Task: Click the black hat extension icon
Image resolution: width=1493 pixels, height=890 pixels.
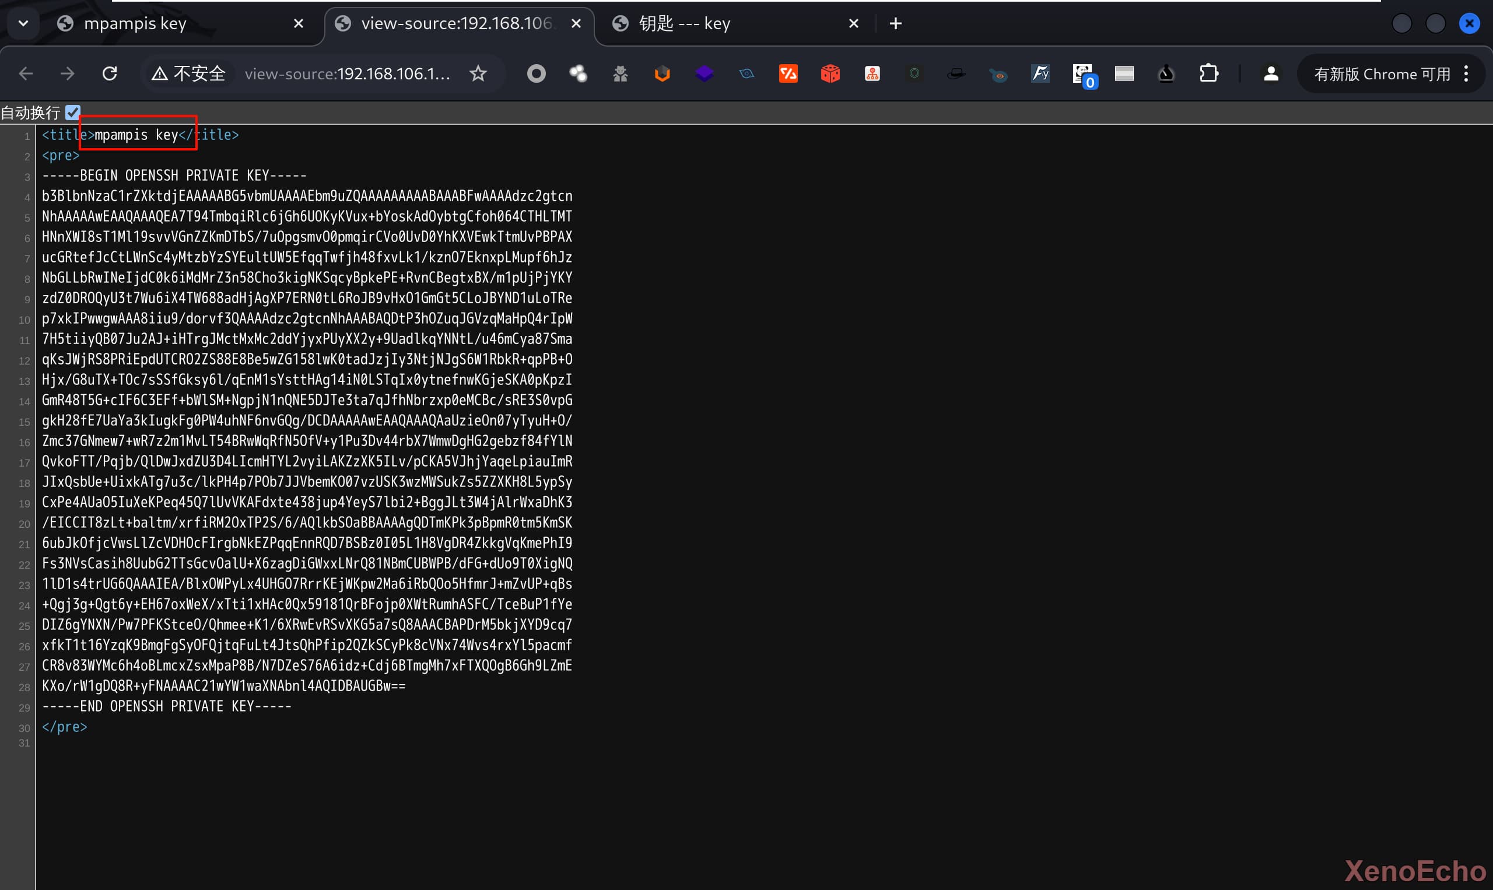Action: (956, 73)
